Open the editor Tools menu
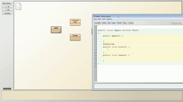The image size is (183, 102). click(104, 19)
